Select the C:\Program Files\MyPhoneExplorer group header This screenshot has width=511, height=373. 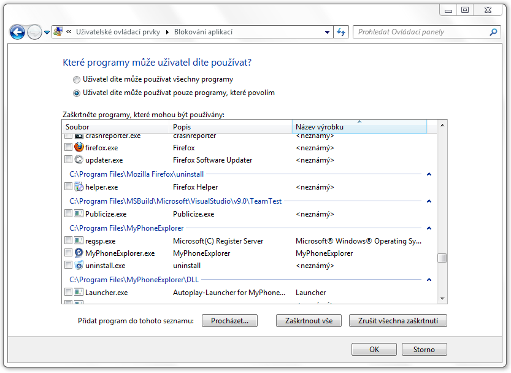[x=126, y=228]
